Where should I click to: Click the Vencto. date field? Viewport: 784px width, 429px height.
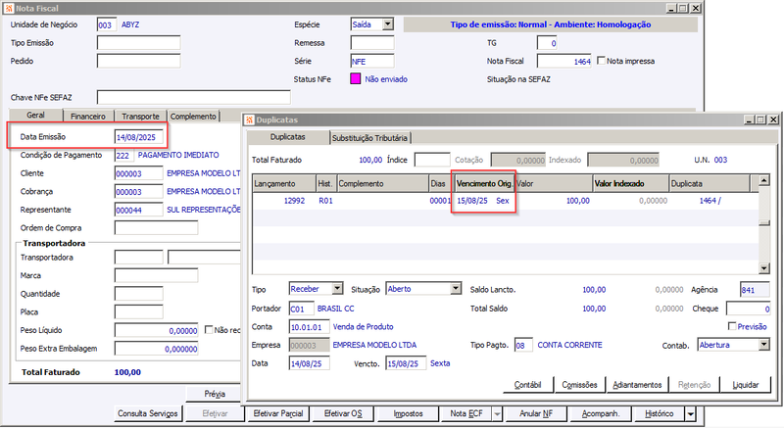(x=406, y=363)
